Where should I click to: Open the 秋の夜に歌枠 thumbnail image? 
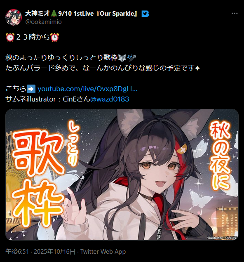coord(122,175)
